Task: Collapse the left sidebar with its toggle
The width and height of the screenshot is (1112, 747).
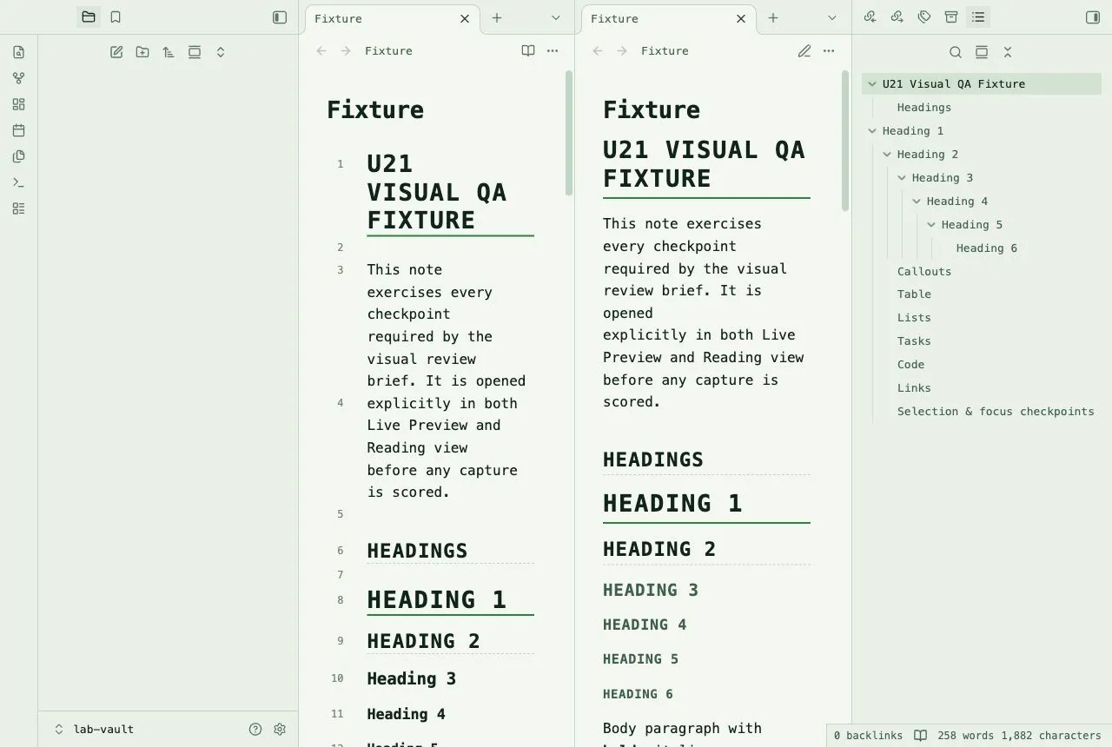Action: (x=280, y=17)
